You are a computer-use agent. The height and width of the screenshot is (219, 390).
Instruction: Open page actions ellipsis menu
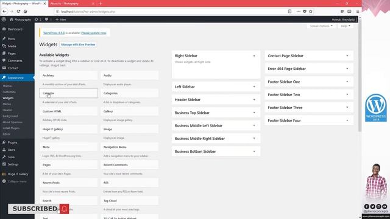[x=298, y=12]
